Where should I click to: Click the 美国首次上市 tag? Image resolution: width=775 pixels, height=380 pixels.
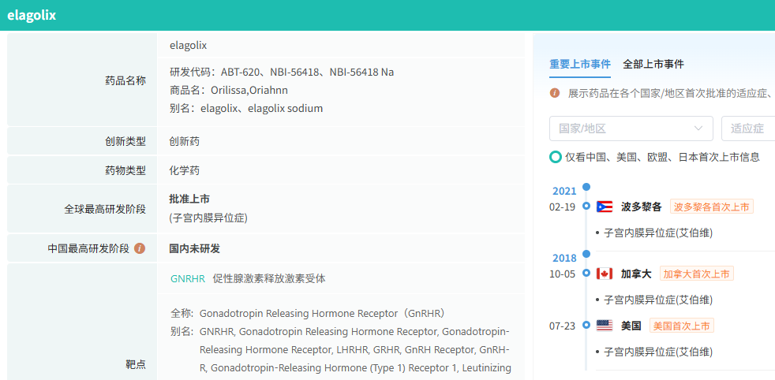coord(681,326)
